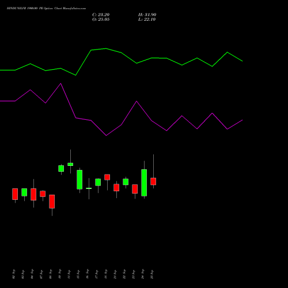Select the 04 Sep date label

point(32,274)
